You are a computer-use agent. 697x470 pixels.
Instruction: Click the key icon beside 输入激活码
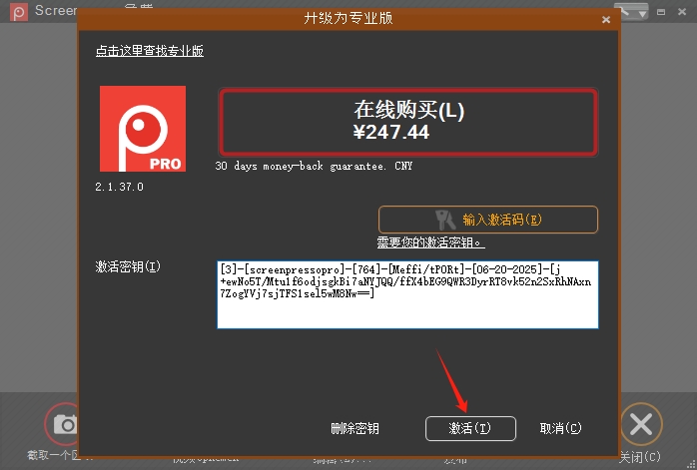[x=444, y=220]
